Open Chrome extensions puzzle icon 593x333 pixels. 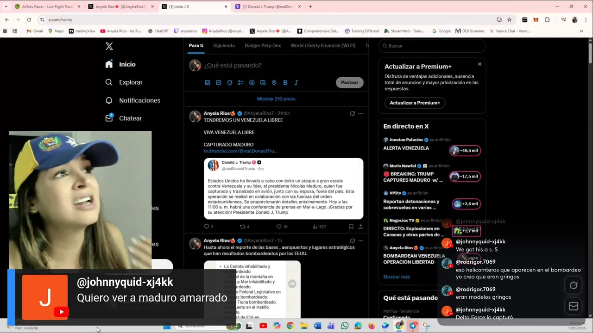click(547, 20)
